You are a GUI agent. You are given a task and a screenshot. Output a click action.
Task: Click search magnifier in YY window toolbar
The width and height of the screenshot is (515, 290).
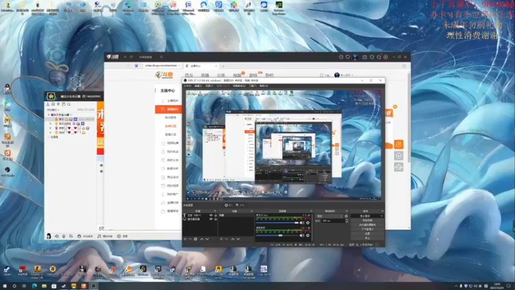coord(69,104)
